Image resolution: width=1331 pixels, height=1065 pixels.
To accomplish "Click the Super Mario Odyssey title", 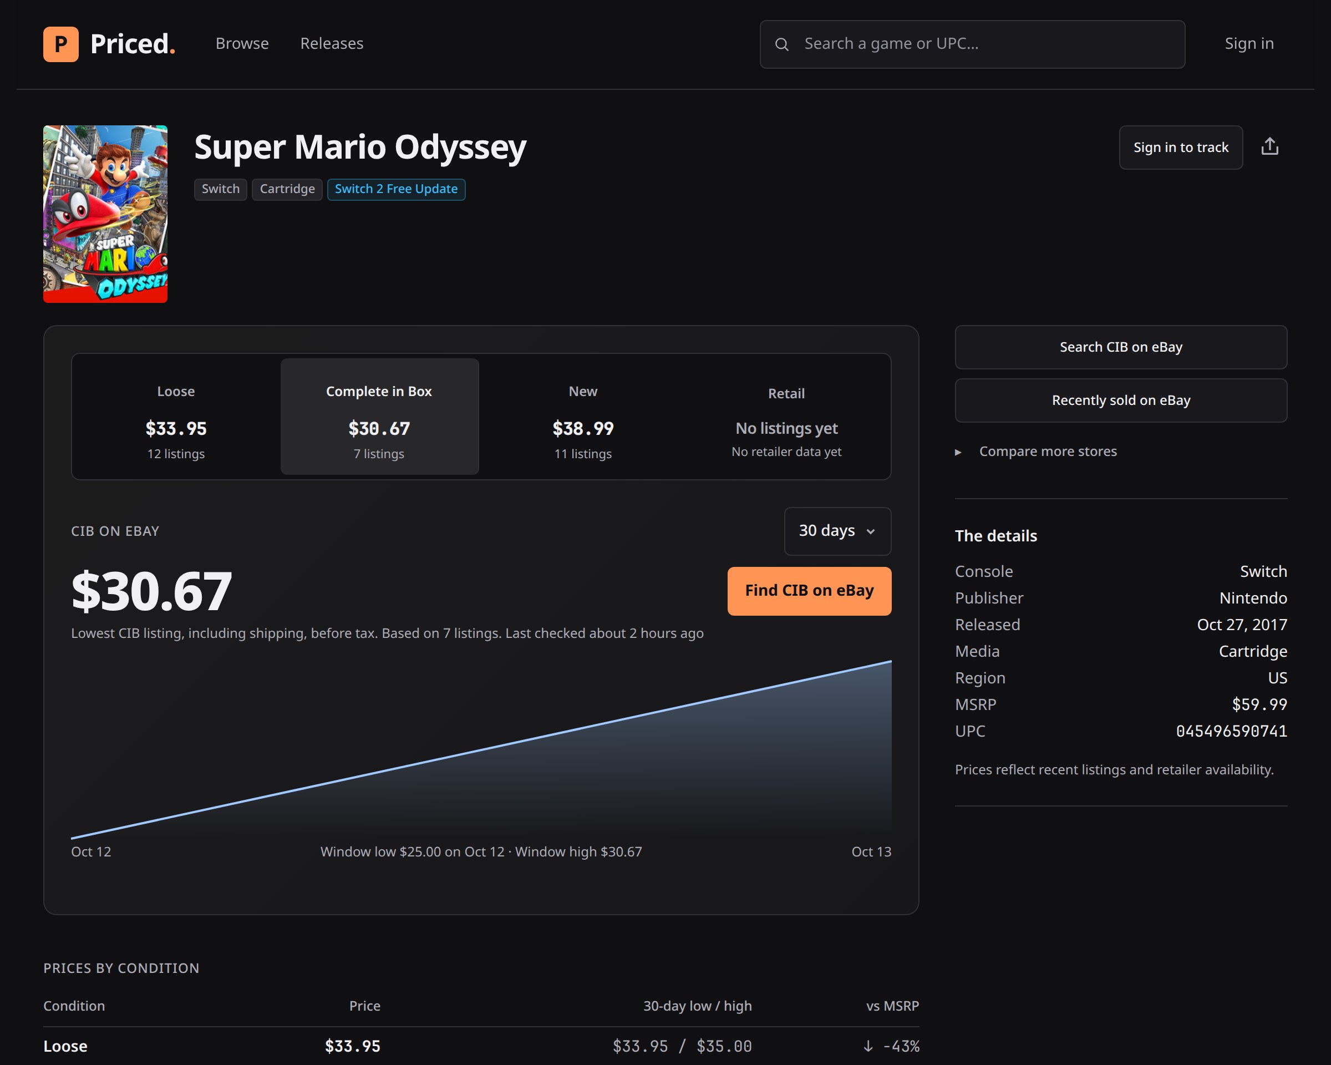I will (x=360, y=147).
